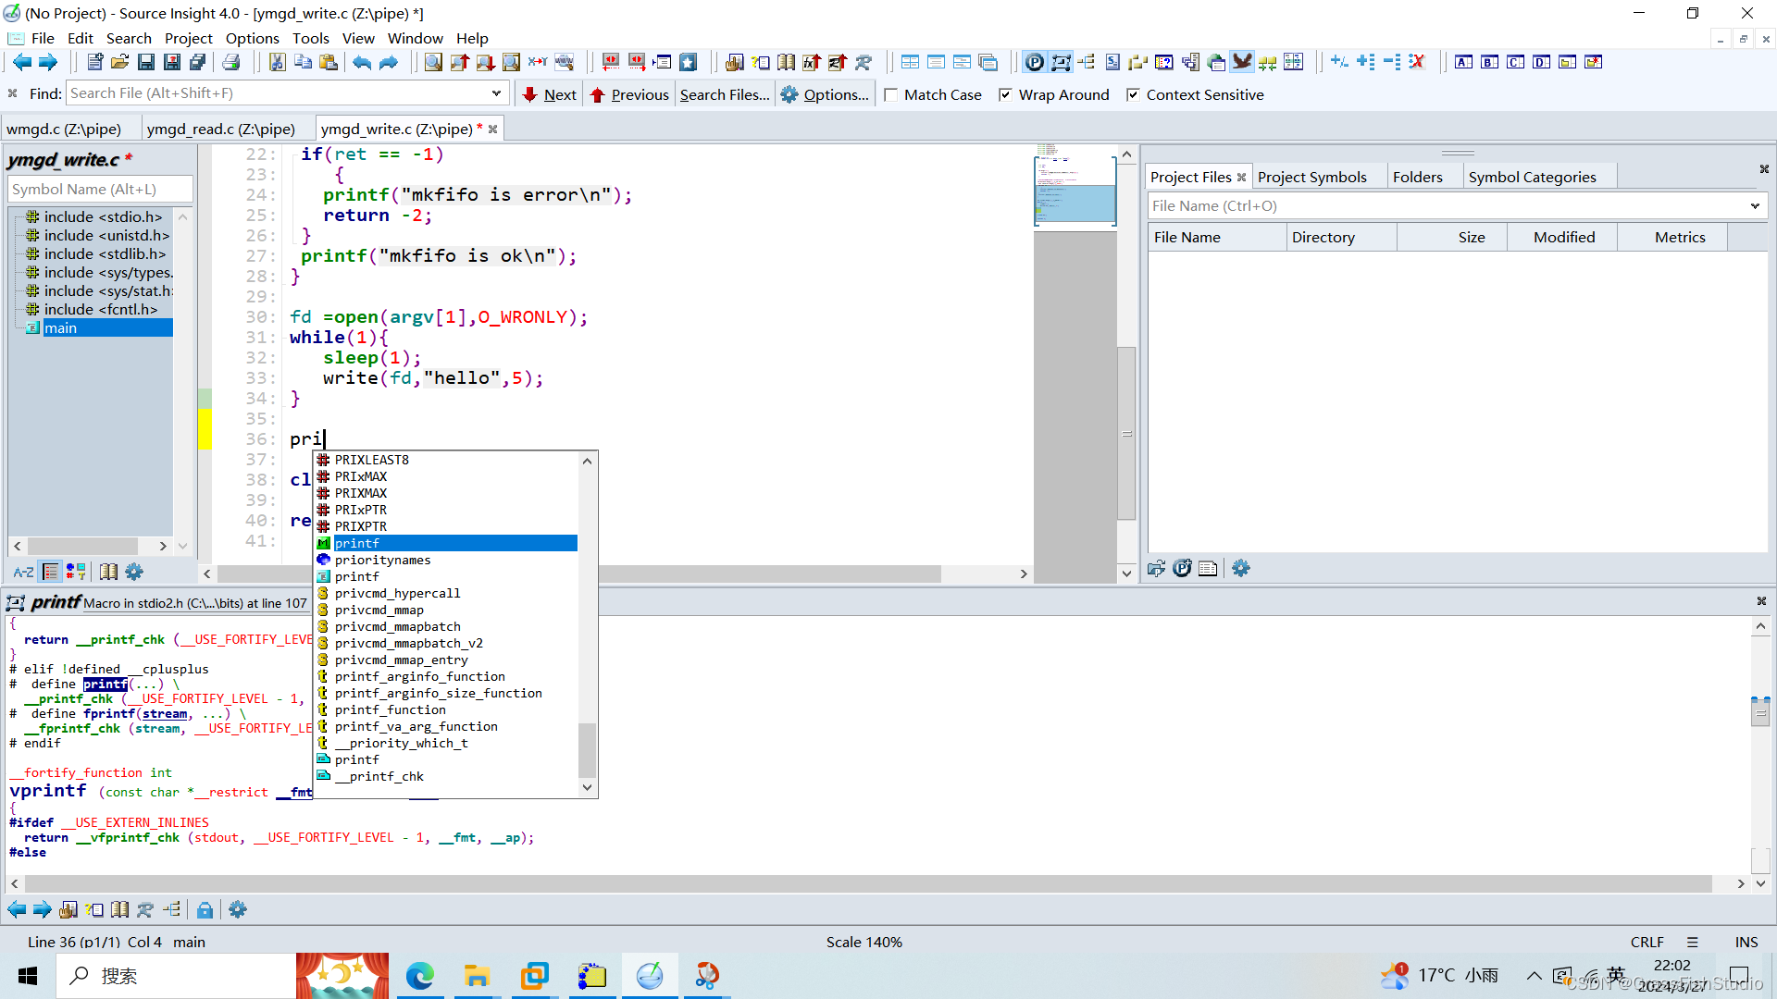Print the current document
Viewport: 1777px width, 999px height.
pyautogui.click(x=231, y=61)
